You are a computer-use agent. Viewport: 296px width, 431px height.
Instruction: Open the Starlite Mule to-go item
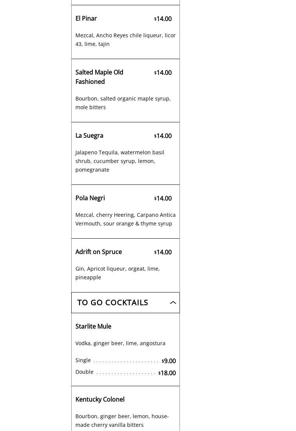[93, 326]
